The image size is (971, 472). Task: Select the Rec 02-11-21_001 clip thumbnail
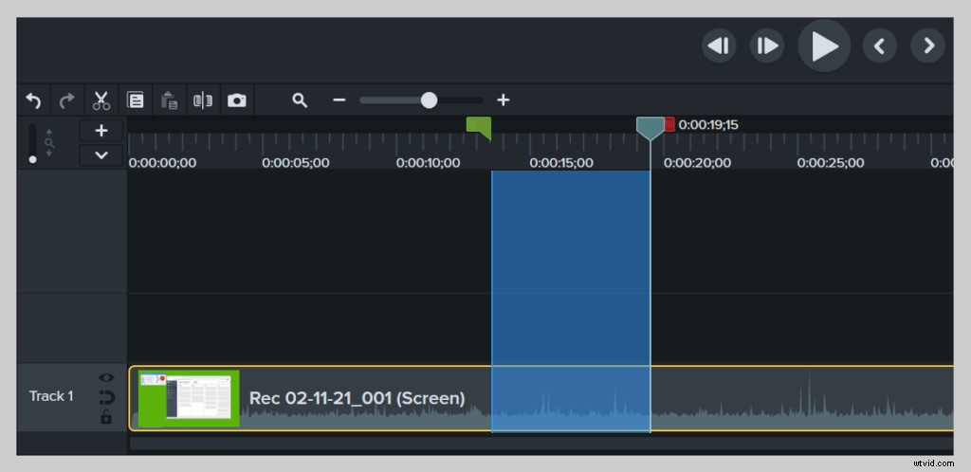(189, 398)
